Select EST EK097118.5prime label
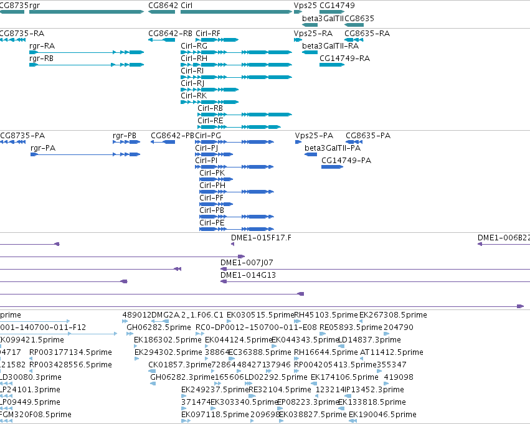 (x=215, y=415)
